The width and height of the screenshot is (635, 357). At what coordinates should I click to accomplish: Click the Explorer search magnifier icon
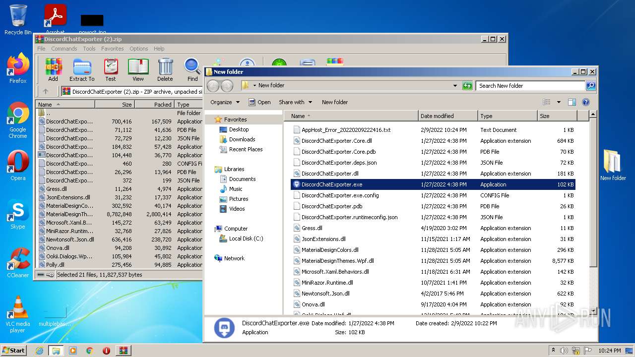pyautogui.click(x=591, y=86)
